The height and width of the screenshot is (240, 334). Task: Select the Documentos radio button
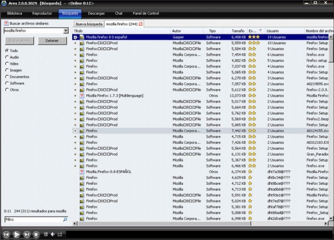click(x=7, y=77)
